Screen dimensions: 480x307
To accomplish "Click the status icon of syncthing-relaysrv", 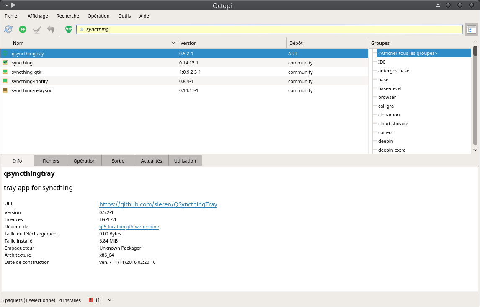I will click(x=5, y=90).
